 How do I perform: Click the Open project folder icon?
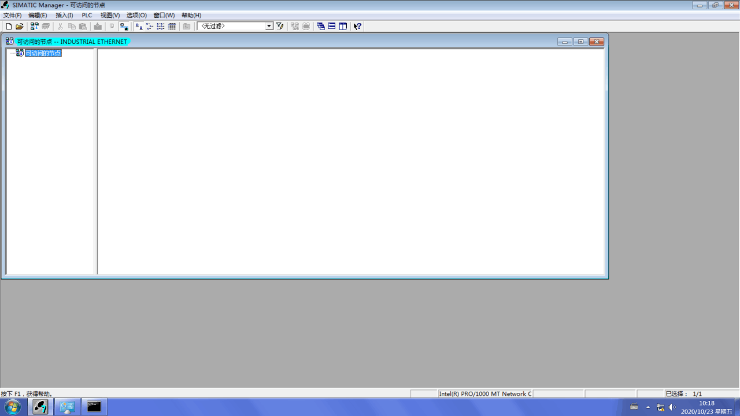pyautogui.click(x=20, y=26)
